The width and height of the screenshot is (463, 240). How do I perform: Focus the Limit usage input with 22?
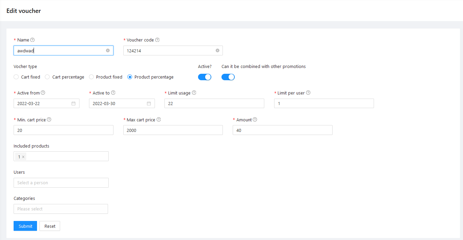pos(214,103)
